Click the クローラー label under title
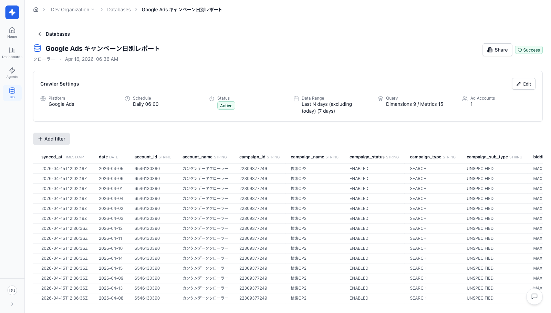551x313 pixels. [44, 59]
